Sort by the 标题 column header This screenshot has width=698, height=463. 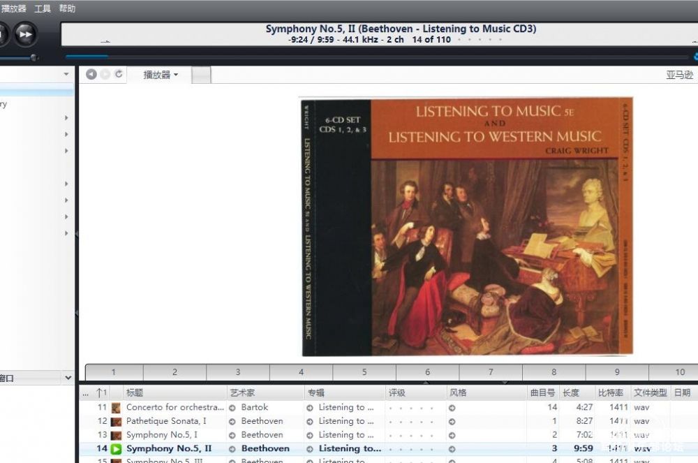(x=175, y=392)
